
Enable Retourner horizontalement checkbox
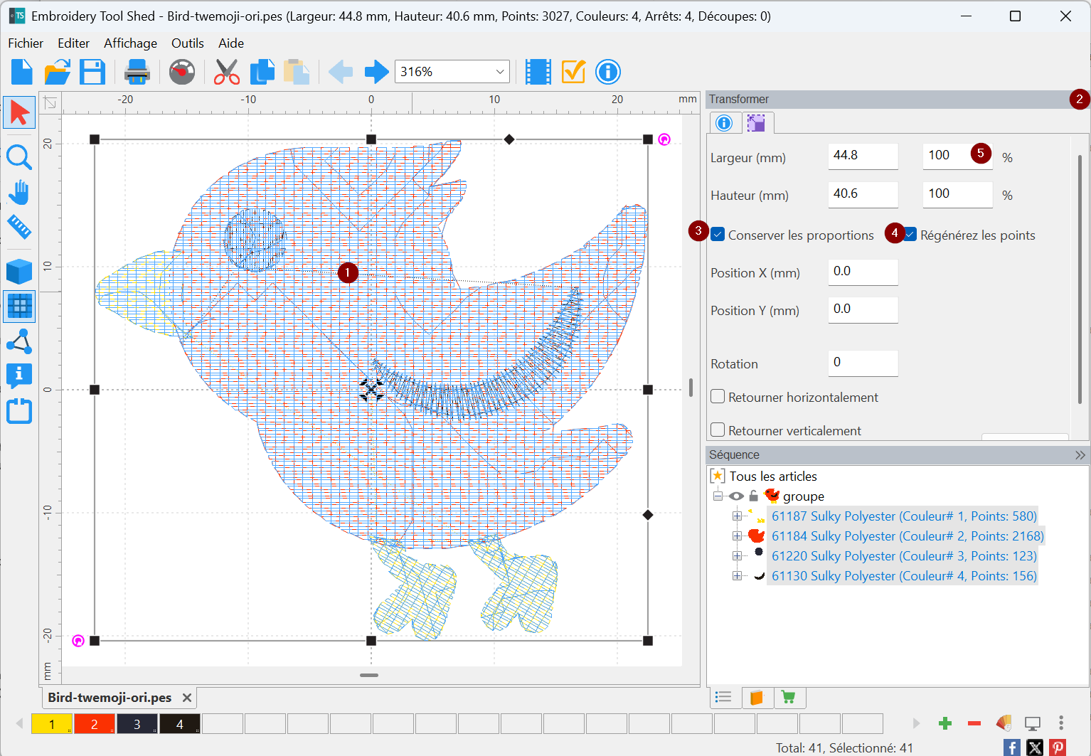tap(718, 397)
